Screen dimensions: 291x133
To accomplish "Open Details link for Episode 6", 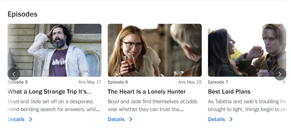I will point(116,119).
